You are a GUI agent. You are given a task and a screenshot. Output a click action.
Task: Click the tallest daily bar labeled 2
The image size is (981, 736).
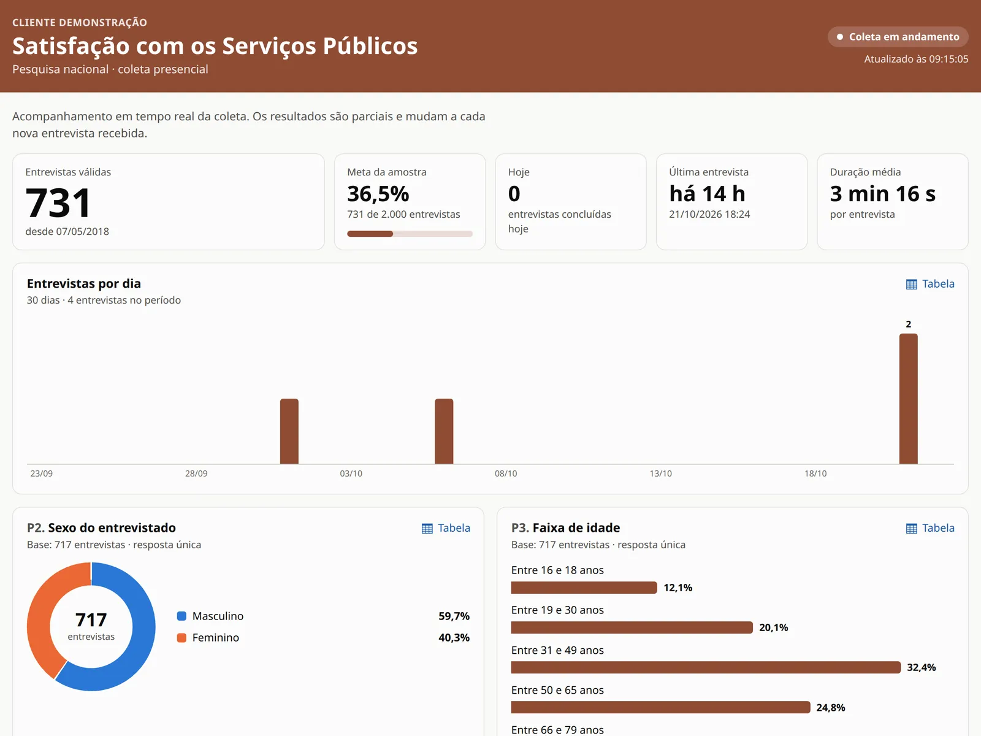908,399
